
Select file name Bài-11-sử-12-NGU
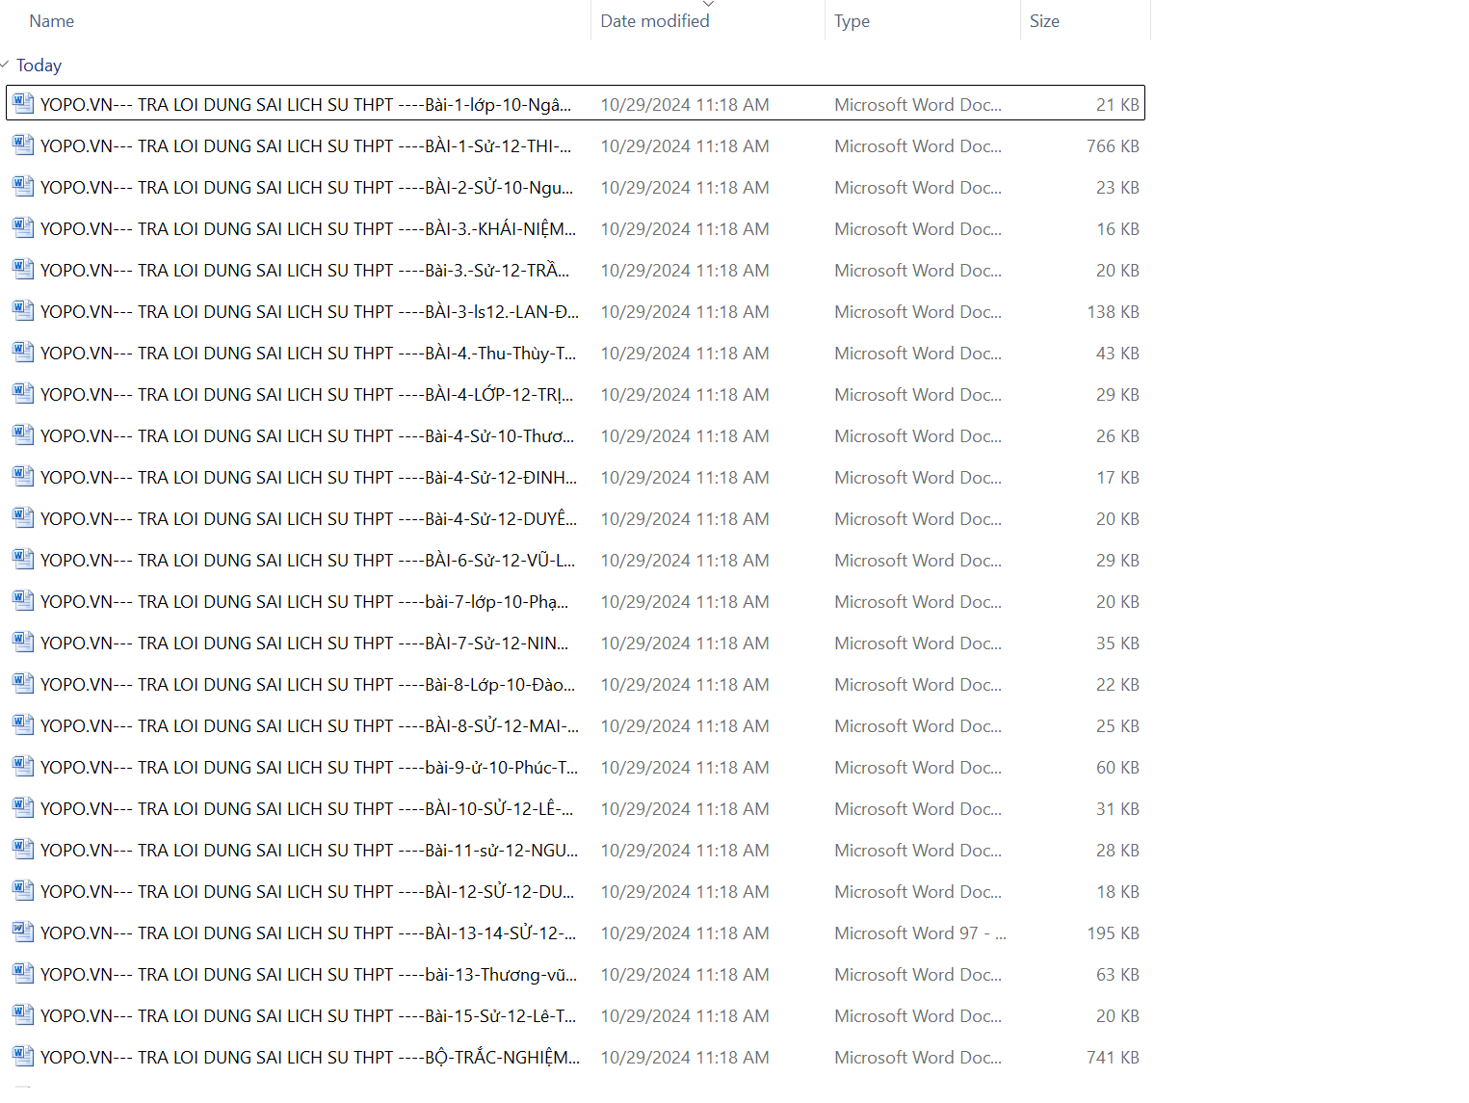coord(309,850)
